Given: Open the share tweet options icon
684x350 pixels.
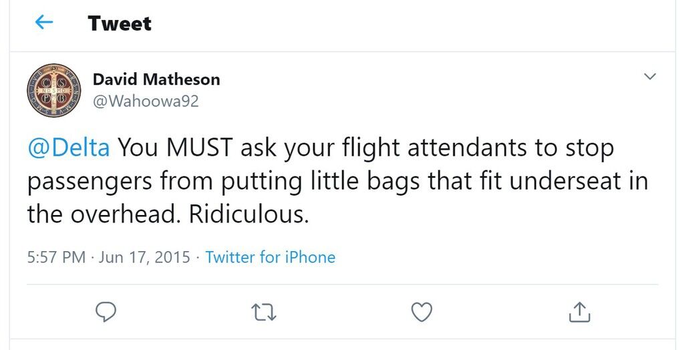Looking at the screenshot, I should [x=580, y=312].
